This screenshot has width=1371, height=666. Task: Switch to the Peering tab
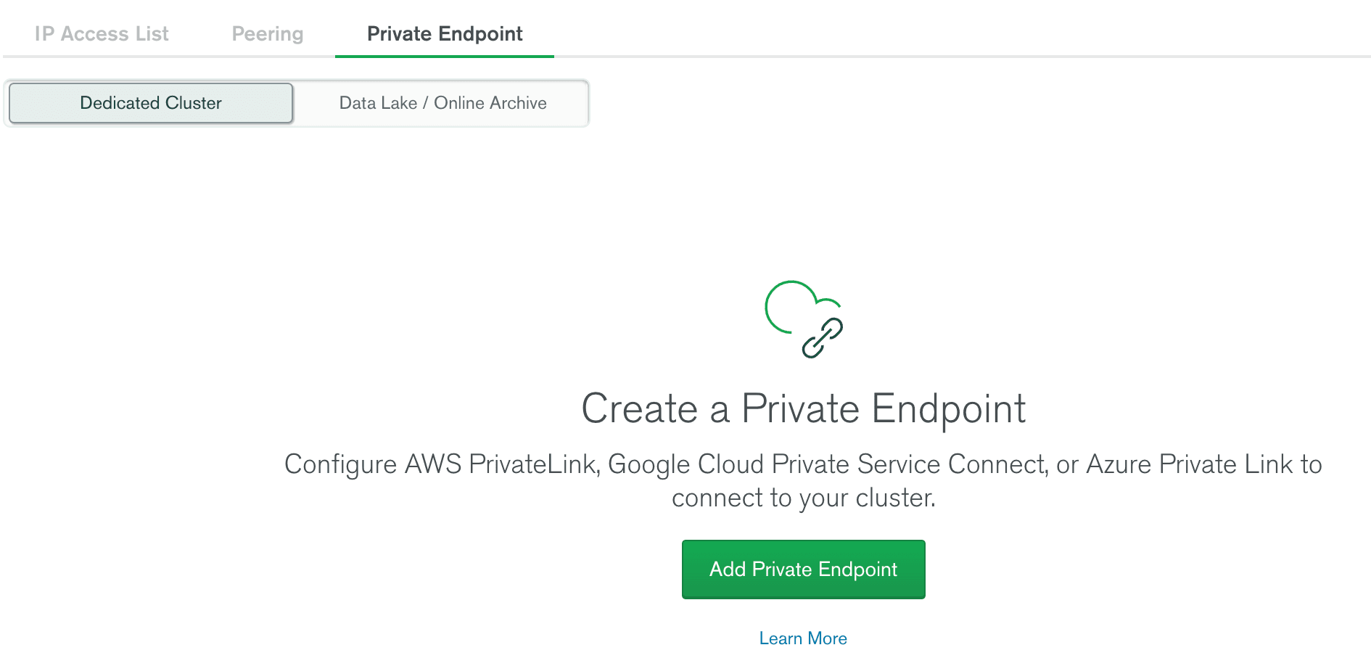[268, 34]
